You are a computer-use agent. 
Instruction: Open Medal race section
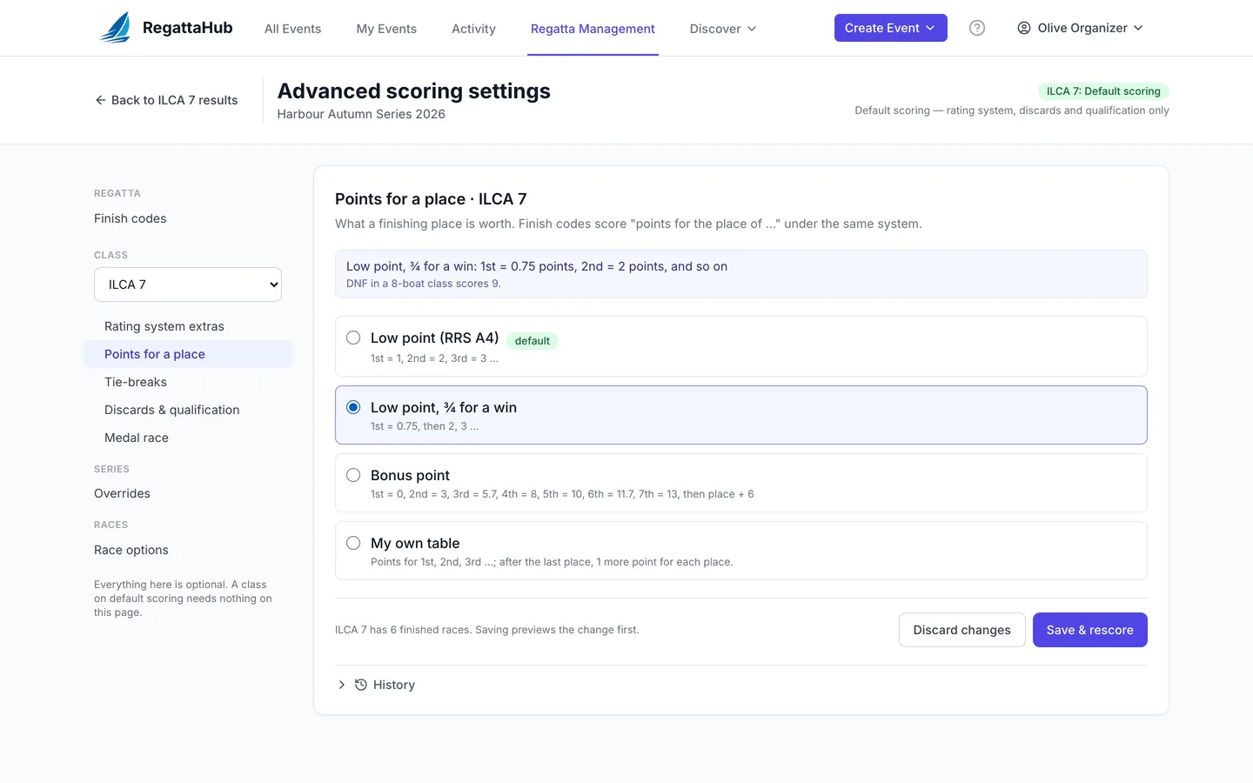point(188,438)
